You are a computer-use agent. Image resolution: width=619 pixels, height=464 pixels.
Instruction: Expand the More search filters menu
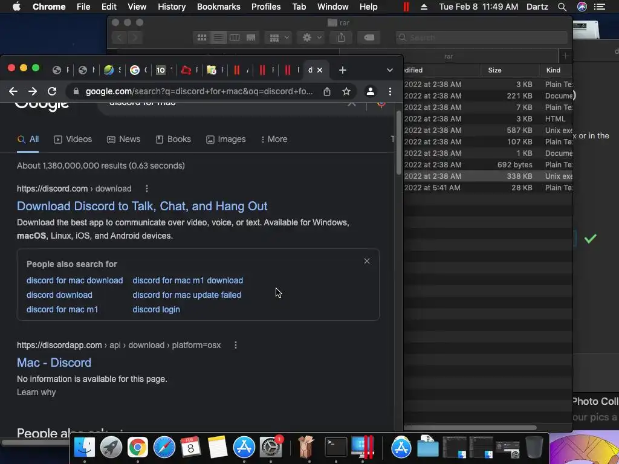click(x=274, y=140)
